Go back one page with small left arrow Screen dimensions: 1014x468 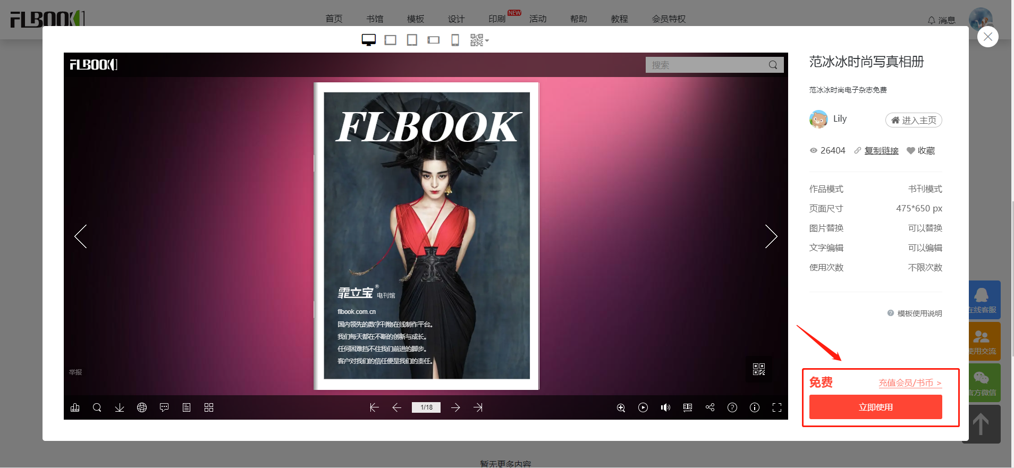pyautogui.click(x=396, y=407)
